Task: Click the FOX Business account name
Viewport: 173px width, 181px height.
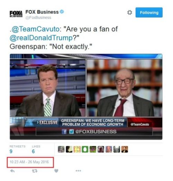Action: click(42, 12)
